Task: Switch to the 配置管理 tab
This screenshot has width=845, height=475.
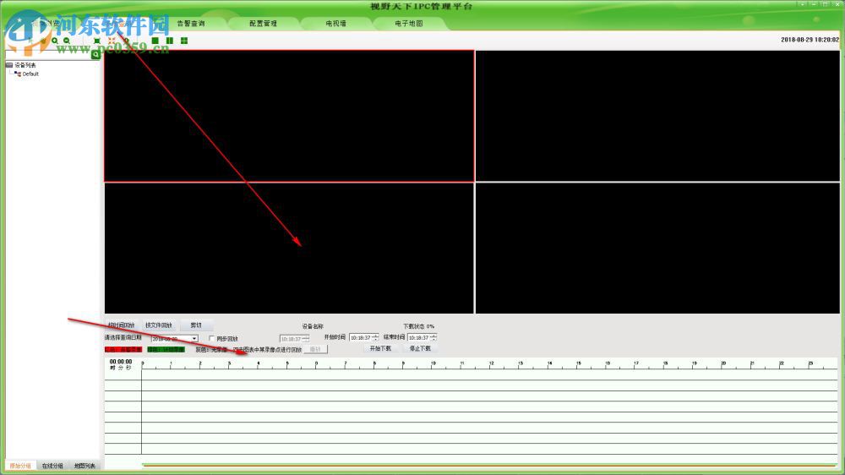Action: tap(263, 23)
